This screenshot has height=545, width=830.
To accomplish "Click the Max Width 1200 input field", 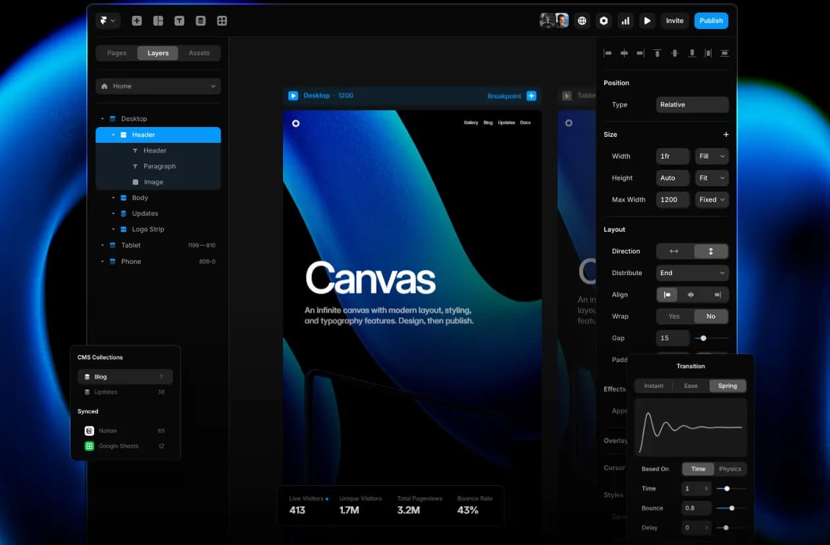I will 673,200.
